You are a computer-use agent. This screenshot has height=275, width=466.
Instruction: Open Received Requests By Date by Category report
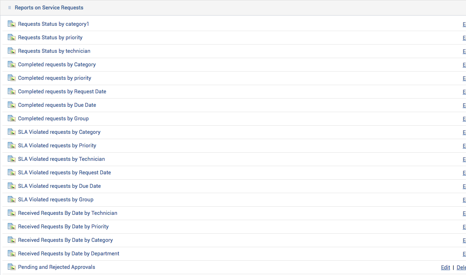pos(65,240)
